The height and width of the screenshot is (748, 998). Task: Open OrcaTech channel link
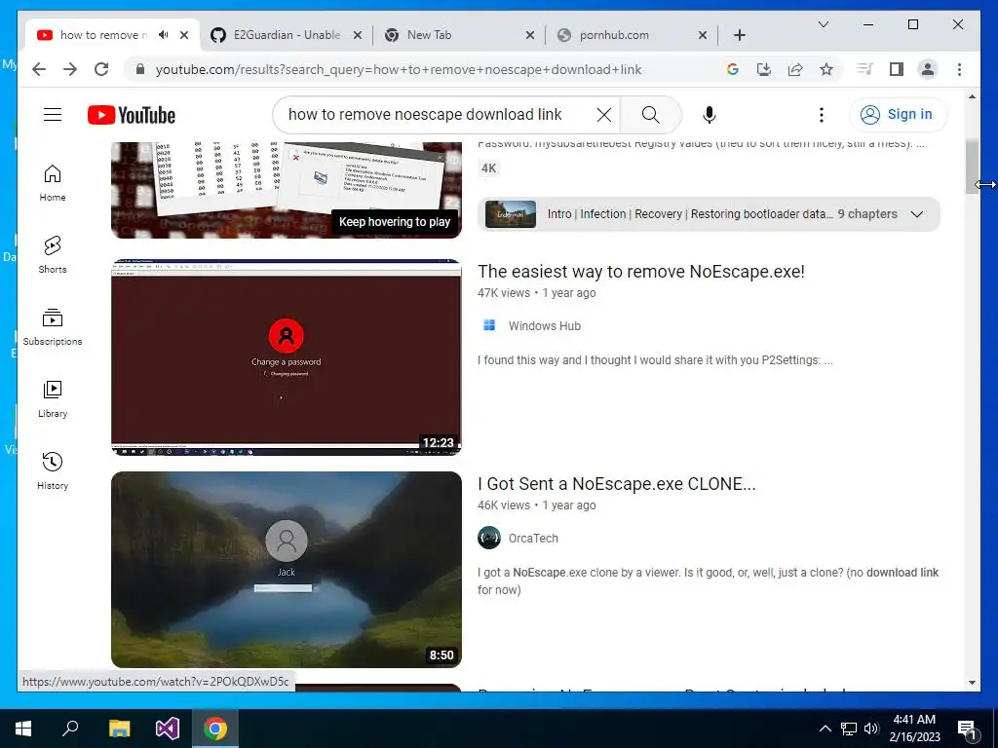click(x=533, y=538)
